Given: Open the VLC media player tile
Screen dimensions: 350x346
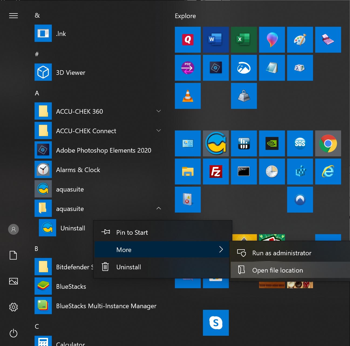Looking at the screenshot, I should click(x=188, y=96).
